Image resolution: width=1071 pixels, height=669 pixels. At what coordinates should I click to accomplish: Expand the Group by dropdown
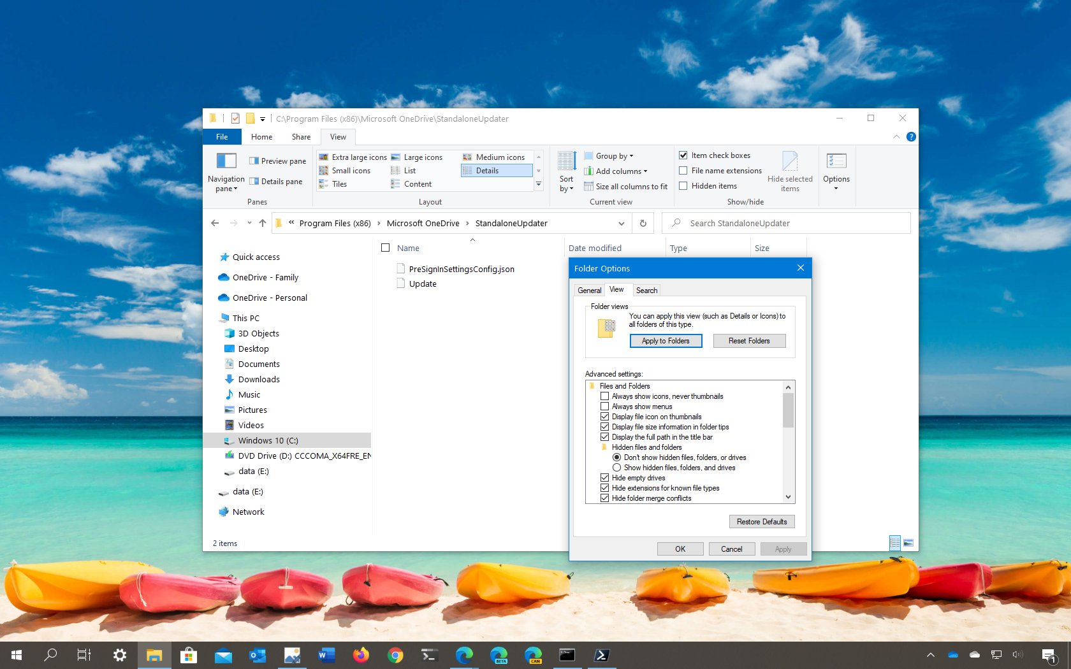(x=611, y=155)
